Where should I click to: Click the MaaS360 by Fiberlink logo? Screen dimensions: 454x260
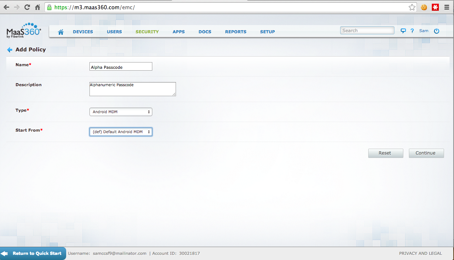(24, 31)
